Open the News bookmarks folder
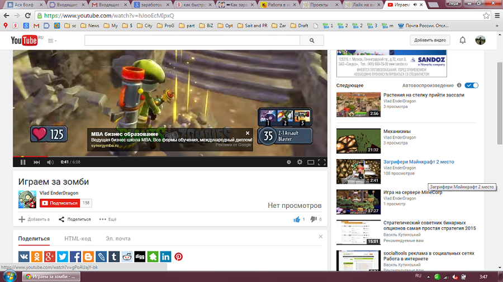Screen dimensions: 503x282 tap(90, 26)
